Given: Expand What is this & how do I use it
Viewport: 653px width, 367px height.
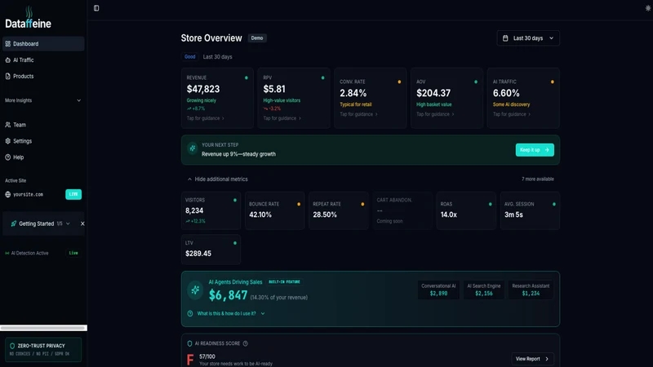Looking at the screenshot, I should tap(231, 314).
